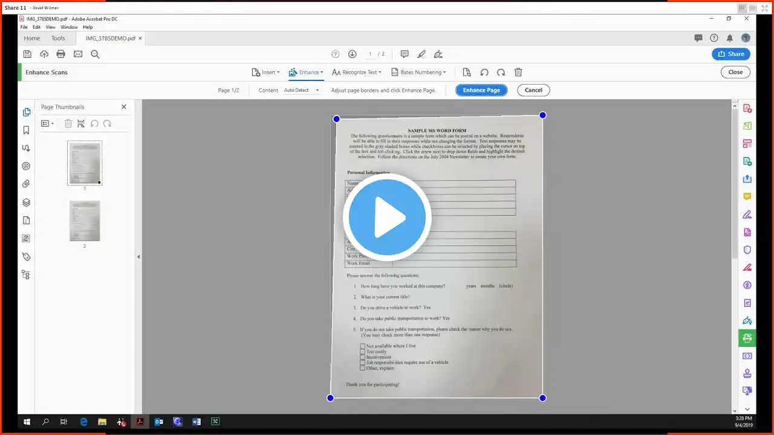Click the thumbnails panel delete page icon

[68, 123]
